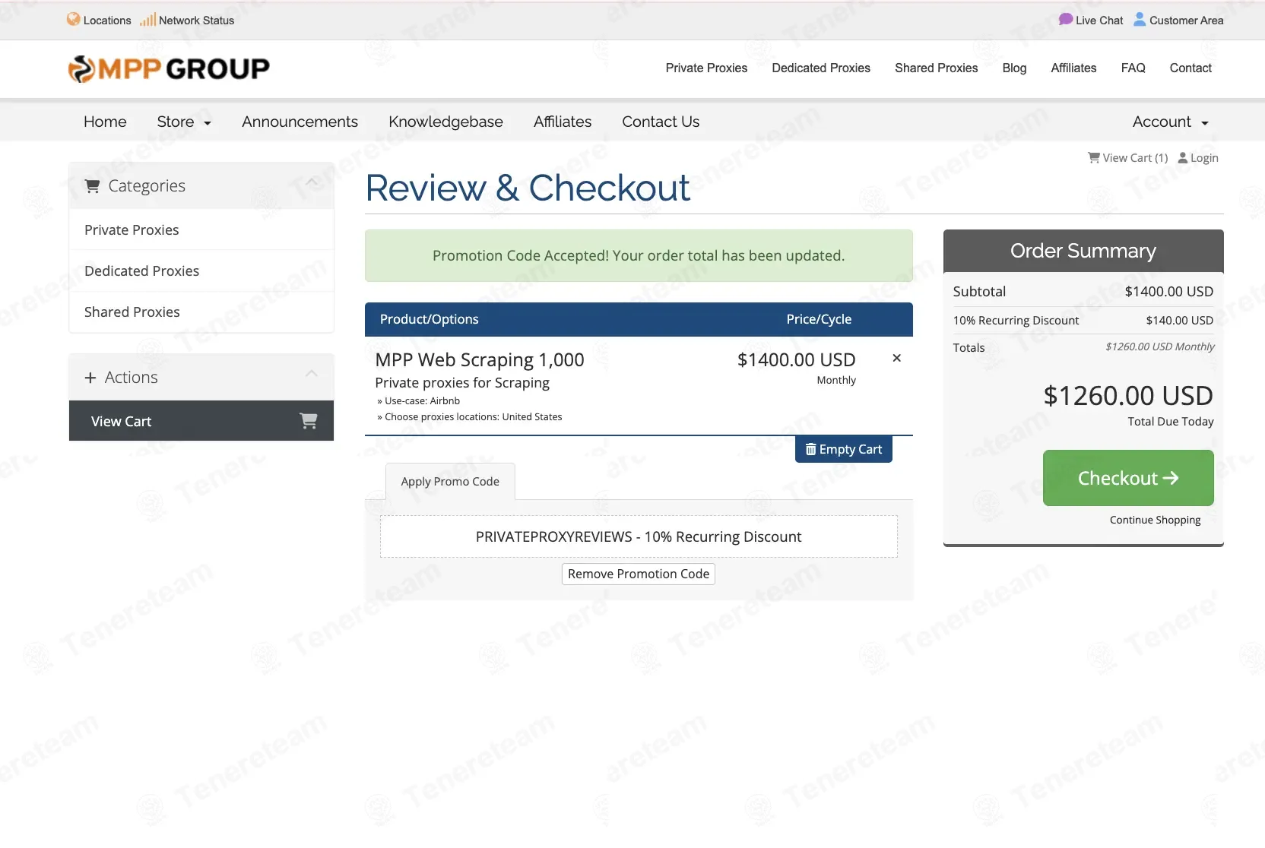The height and width of the screenshot is (848, 1265).
Task: Click the cart icon in View Cart sidebar
Action: point(309,420)
